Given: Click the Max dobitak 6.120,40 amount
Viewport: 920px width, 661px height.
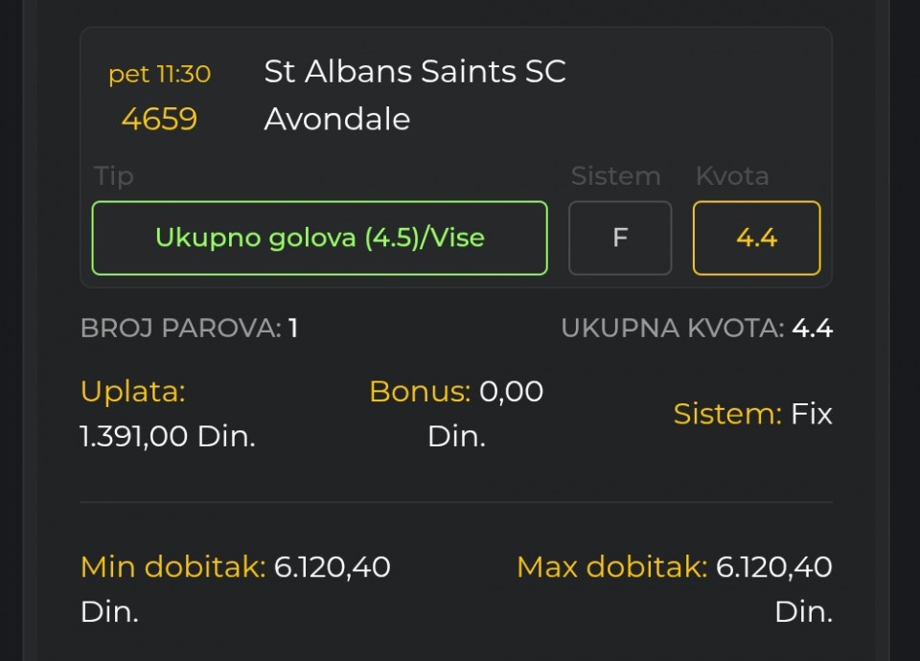Looking at the screenshot, I should 774,567.
